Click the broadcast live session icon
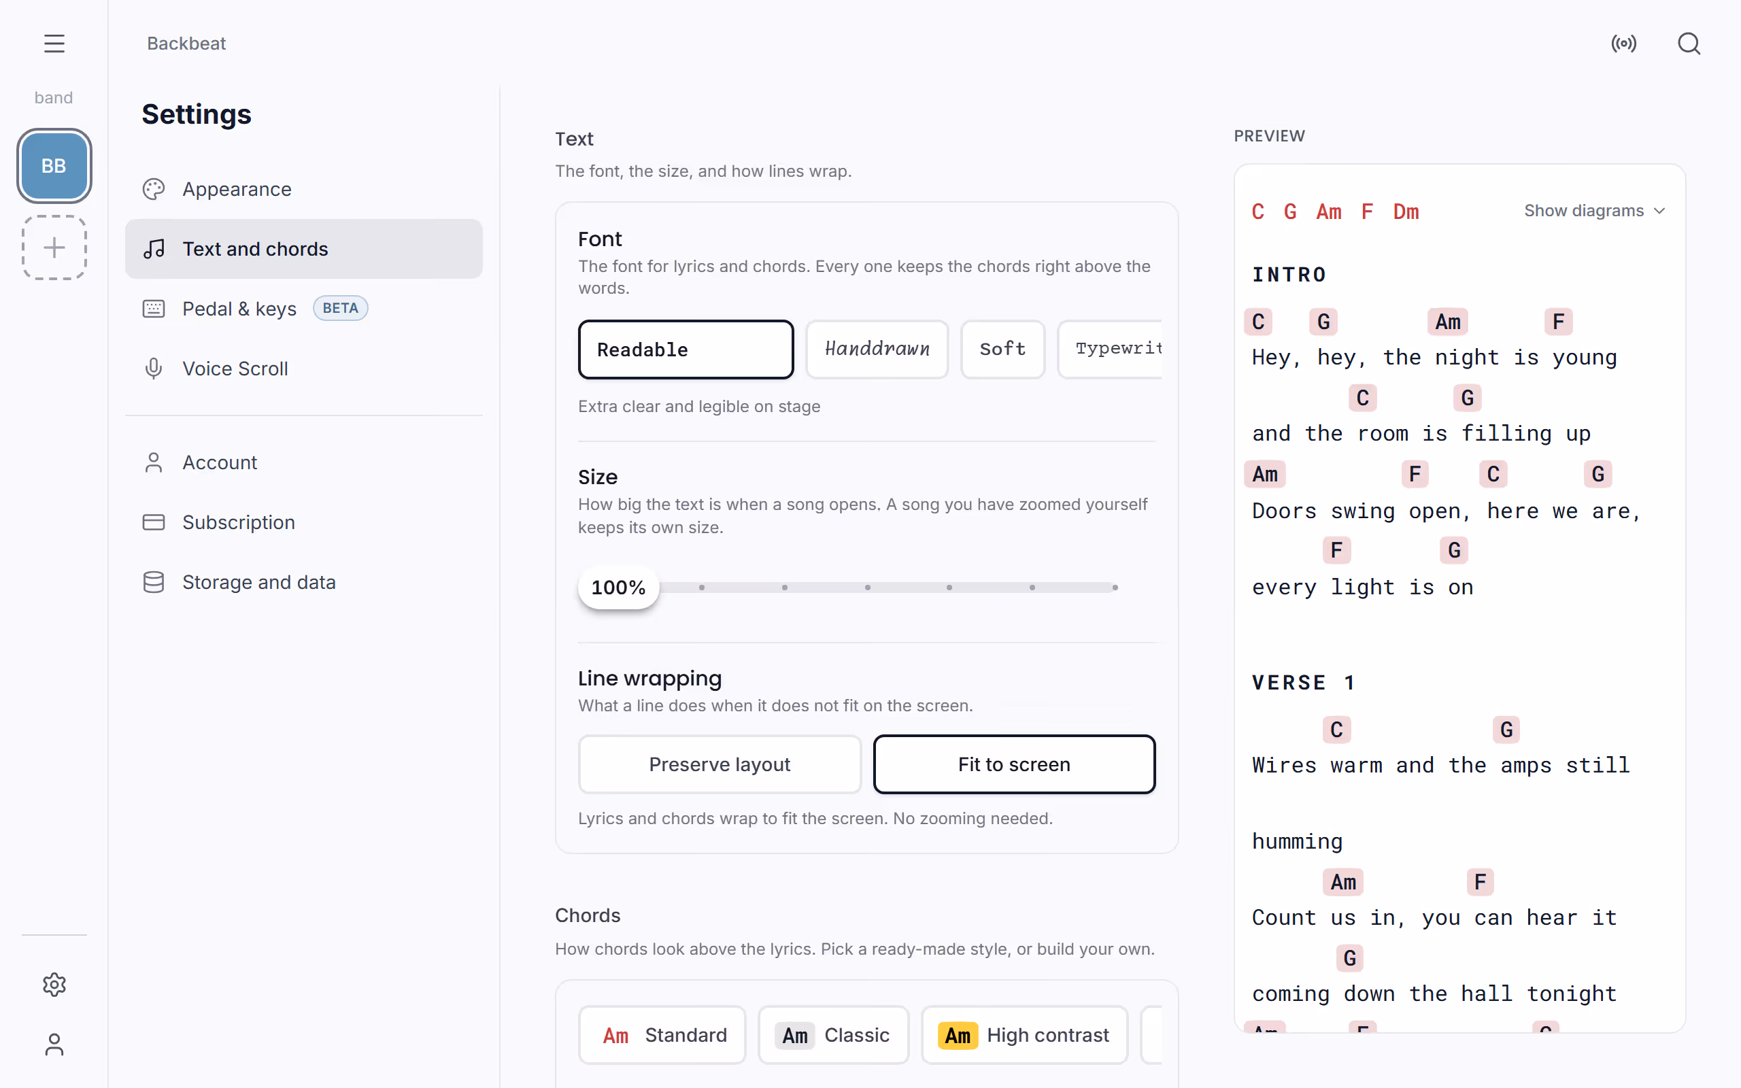 (1624, 43)
